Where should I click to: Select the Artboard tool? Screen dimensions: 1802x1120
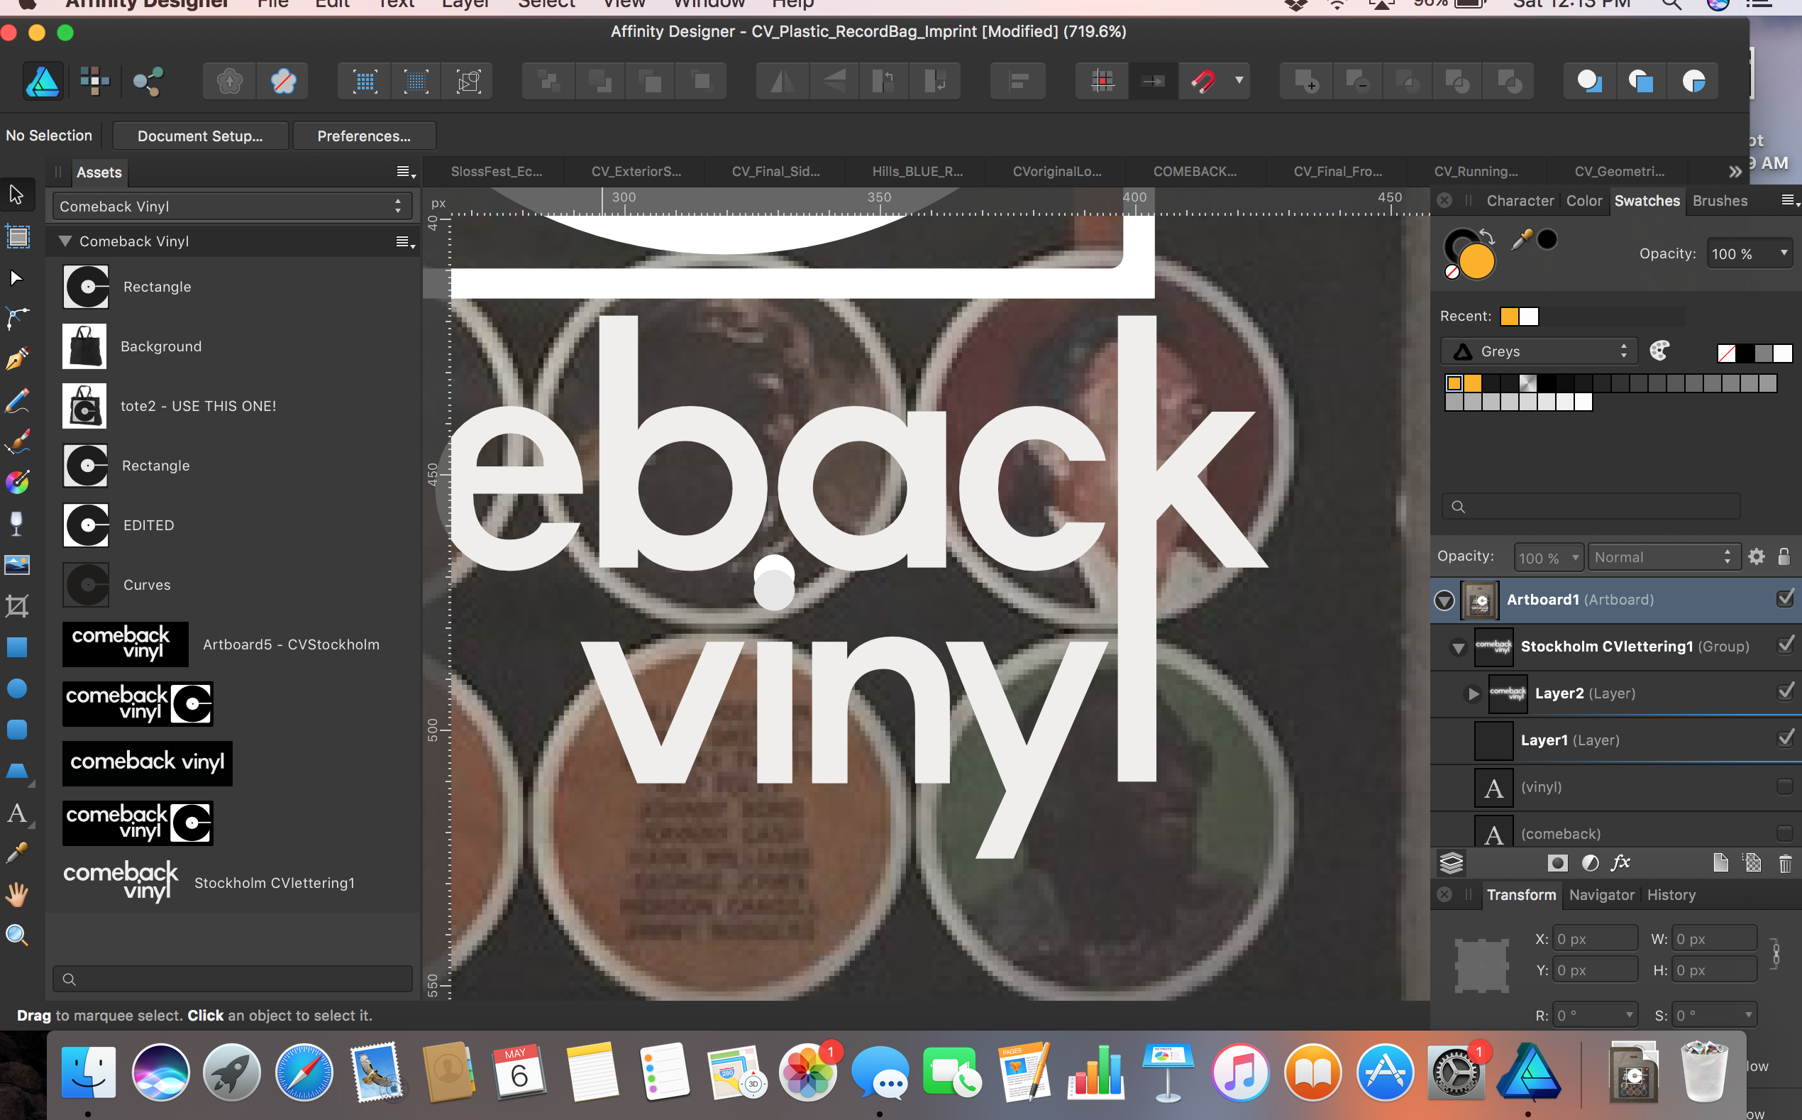[16, 237]
